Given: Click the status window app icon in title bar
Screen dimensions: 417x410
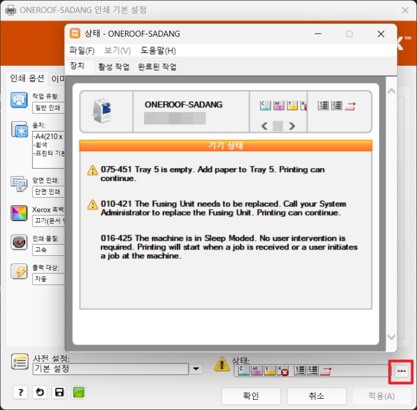Looking at the screenshot, I should click(x=75, y=34).
